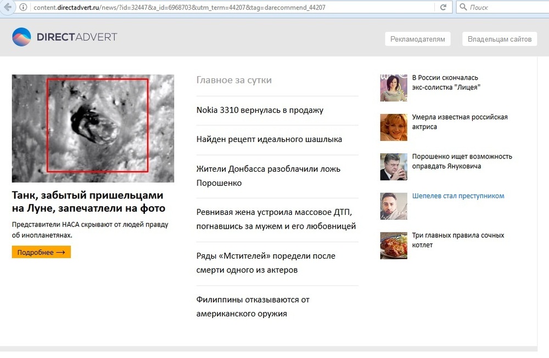Click the magnifier icon in search box

pyautogui.click(x=463, y=7)
